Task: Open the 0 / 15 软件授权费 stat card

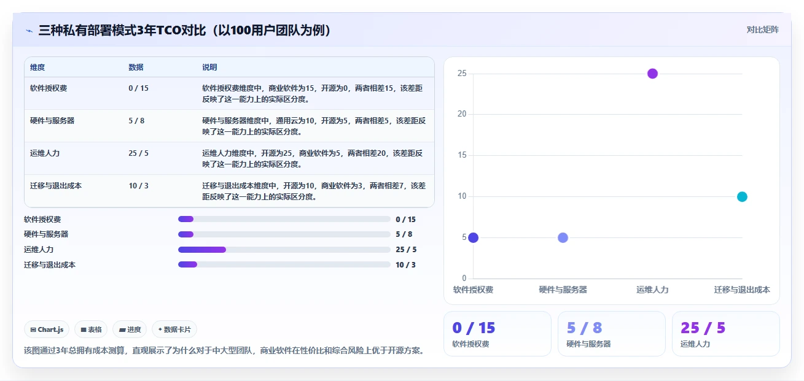Action: click(x=498, y=334)
